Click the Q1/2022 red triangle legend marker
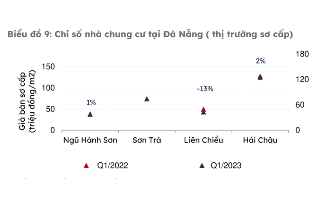The image size is (324, 202). tap(86, 166)
